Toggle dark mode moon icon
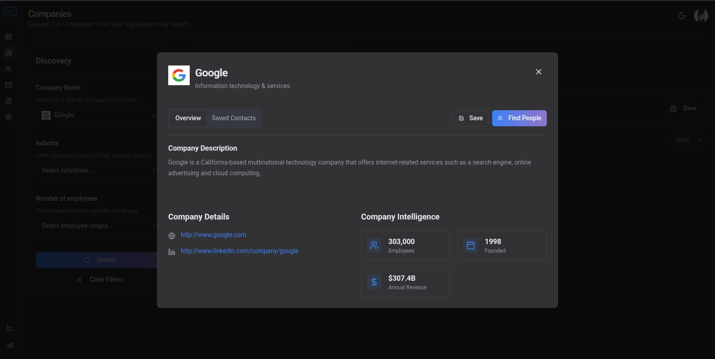This screenshot has height=359, width=715. click(x=682, y=16)
